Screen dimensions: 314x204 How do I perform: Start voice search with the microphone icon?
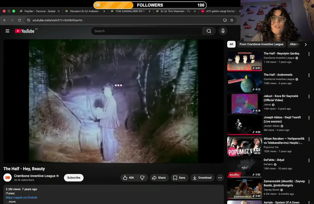click(x=223, y=31)
